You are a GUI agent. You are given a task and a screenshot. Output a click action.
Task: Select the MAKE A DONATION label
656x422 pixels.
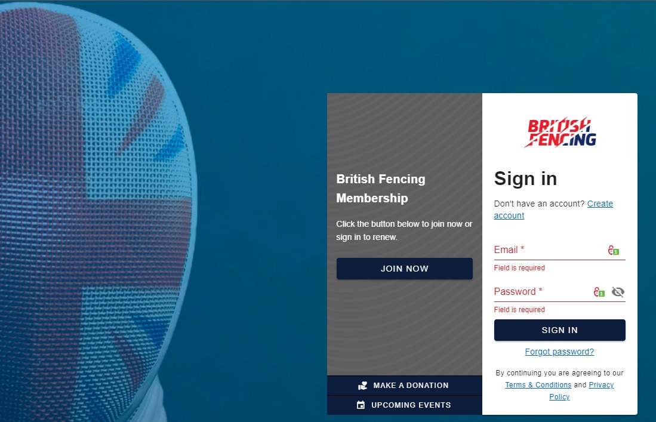tap(411, 386)
